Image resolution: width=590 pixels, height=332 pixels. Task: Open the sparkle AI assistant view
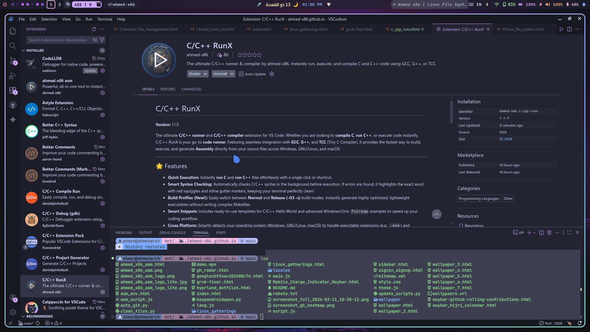click(x=13, y=120)
